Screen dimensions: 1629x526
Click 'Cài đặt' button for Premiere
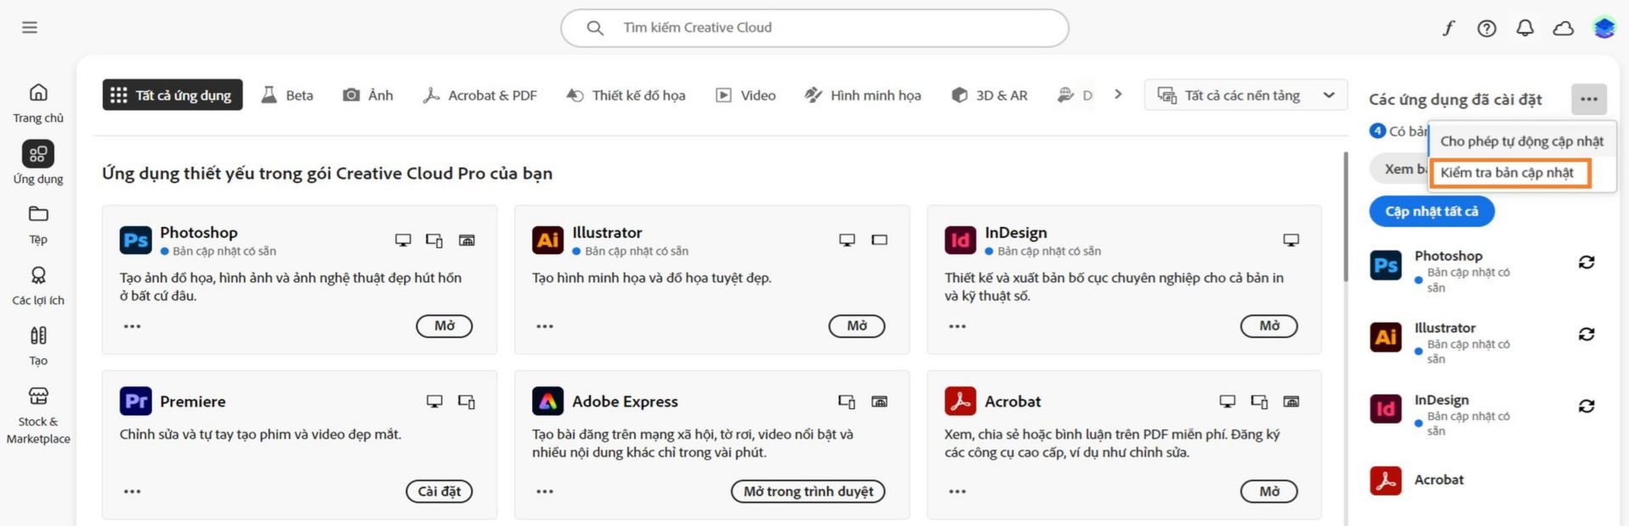coord(439,491)
